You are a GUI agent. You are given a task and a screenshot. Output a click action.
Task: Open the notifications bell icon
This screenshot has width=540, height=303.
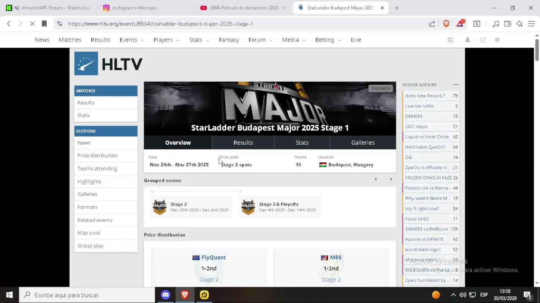pos(467,40)
